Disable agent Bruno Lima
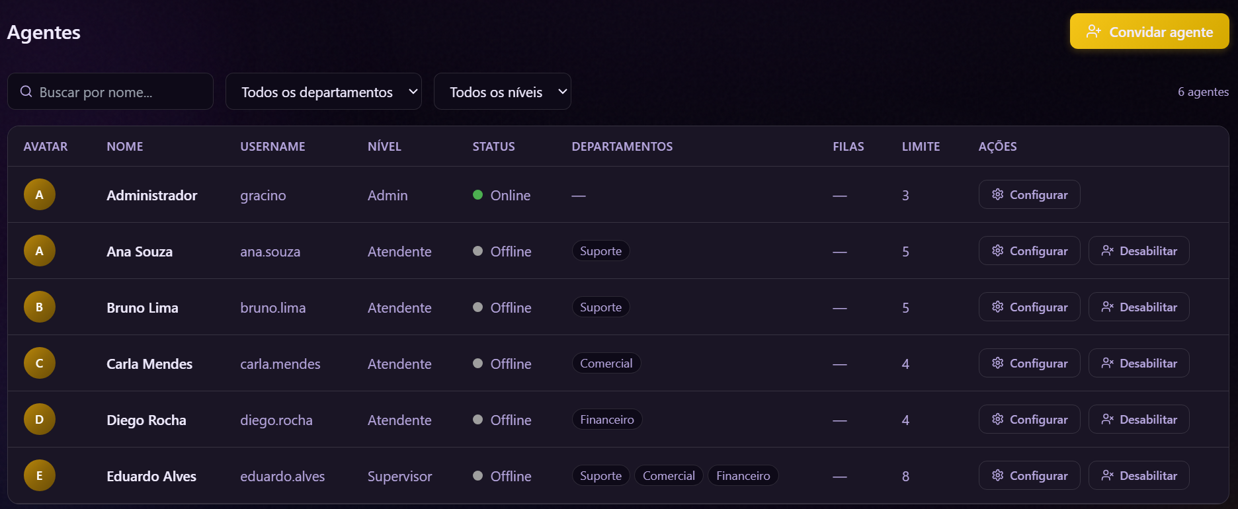The width and height of the screenshot is (1238, 509). coord(1139,307)
